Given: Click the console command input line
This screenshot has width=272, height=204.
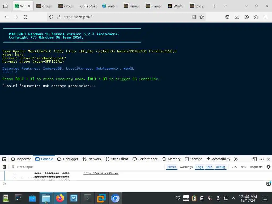Looking at the screenshot, I should [135, 184].
